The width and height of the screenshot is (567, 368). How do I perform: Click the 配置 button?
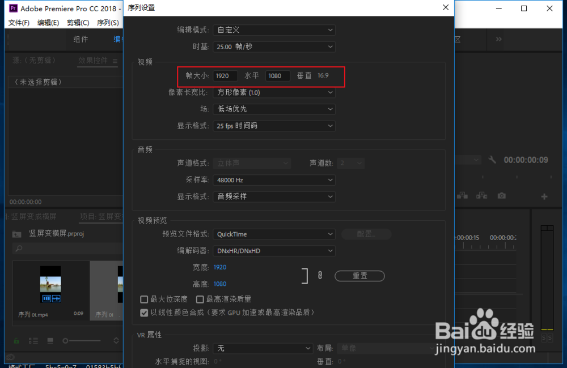coord(366,234)
